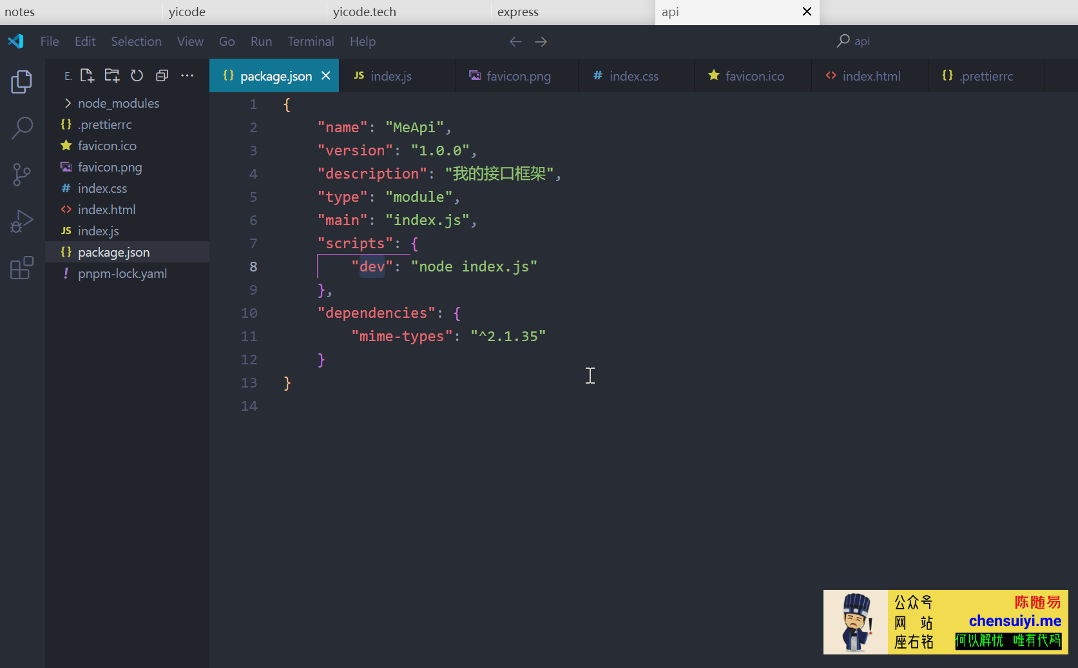The image size is (1078, 668).
Task: Open favicon.png in the file tree
Action: [x=127, y=167]
